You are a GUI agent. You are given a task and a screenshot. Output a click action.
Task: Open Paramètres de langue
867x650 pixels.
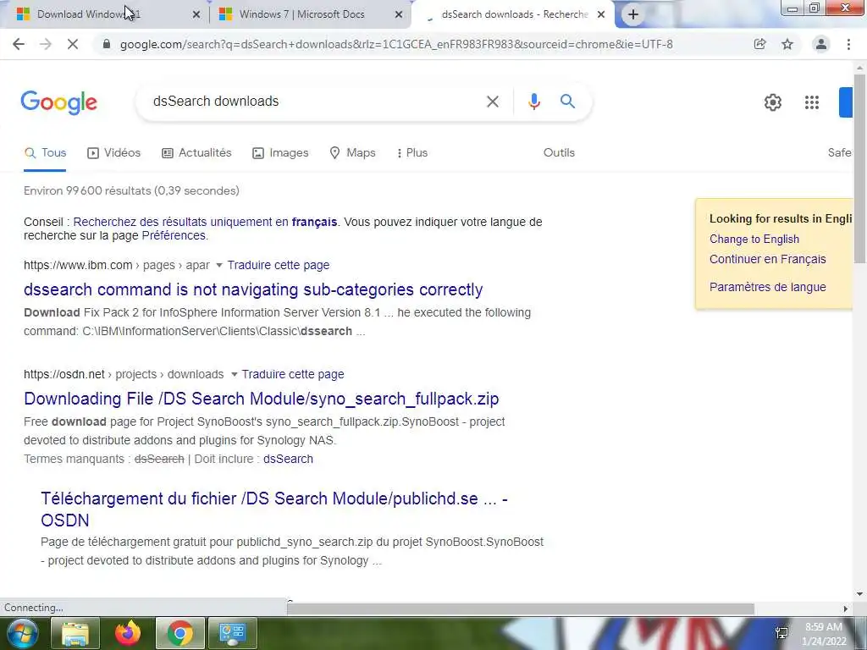767,288
